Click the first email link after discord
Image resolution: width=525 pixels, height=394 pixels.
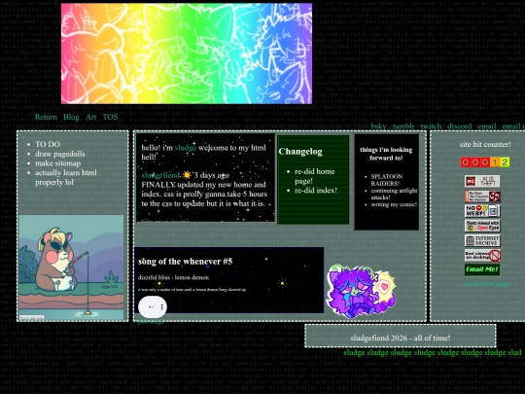[487, 126]
